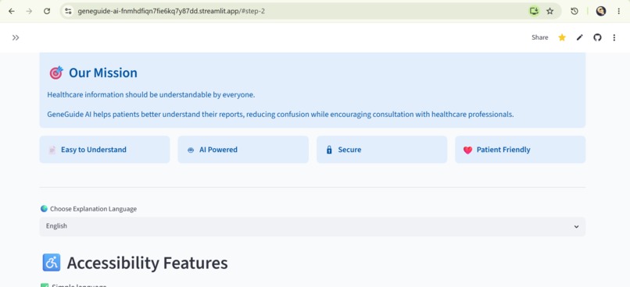Click the Choose Explanation Language label

tap(93, 209)
